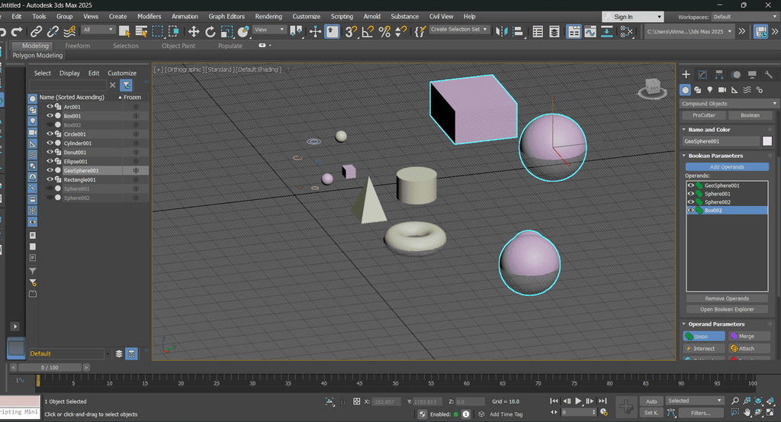Open the Hierarchy panel icon

click(718, 75)
